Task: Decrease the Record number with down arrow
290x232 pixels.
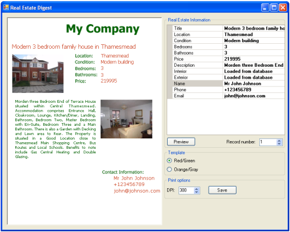Action: coord(279,143)
